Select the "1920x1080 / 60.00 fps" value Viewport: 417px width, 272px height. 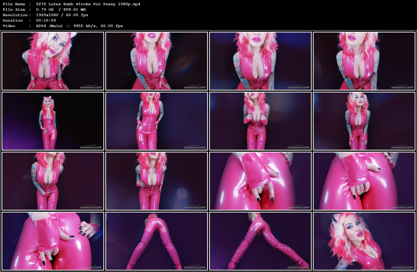pyautogui.click(x=62, y=15)
